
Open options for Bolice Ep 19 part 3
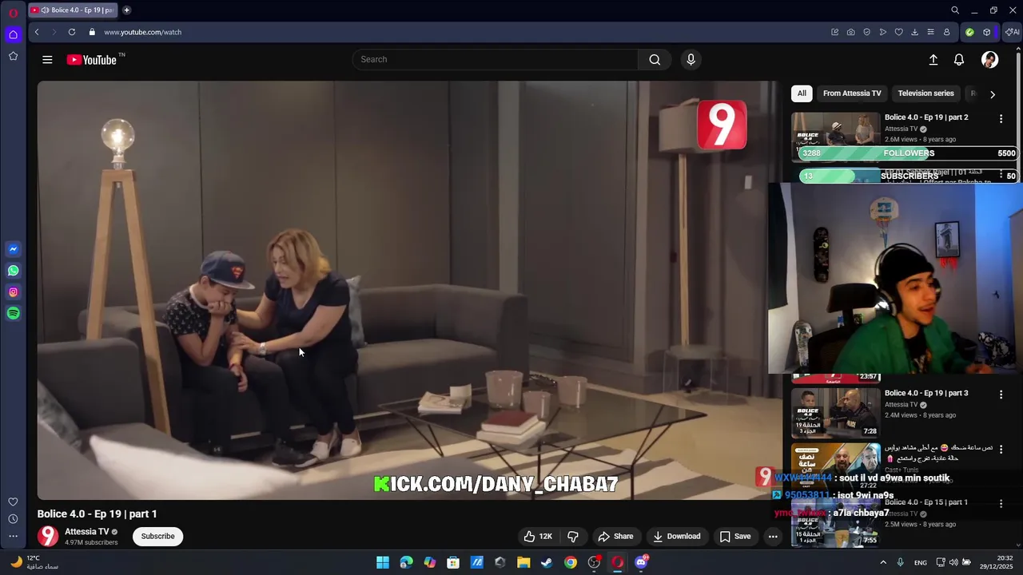[1001, 395]
